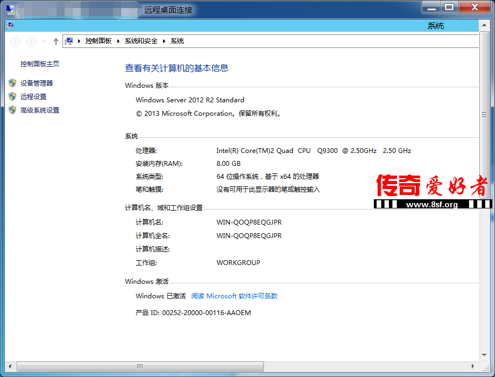Viewport: 495px width, 377px height.
Task: Click the product ID 00252-20000-00116-AAOEM
Action: pos(206,313)
